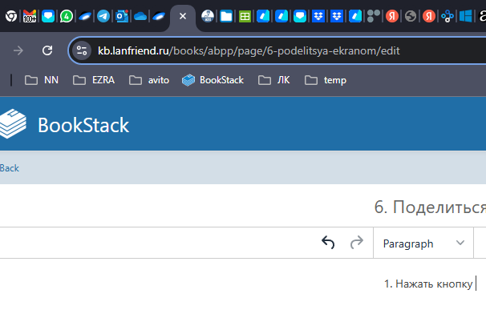
Task: Open the Outlook browser tab
Action: click(122, 15)
